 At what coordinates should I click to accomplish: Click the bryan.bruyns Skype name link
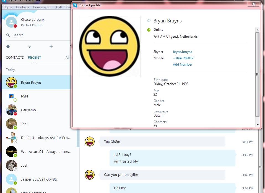(182, 52)
